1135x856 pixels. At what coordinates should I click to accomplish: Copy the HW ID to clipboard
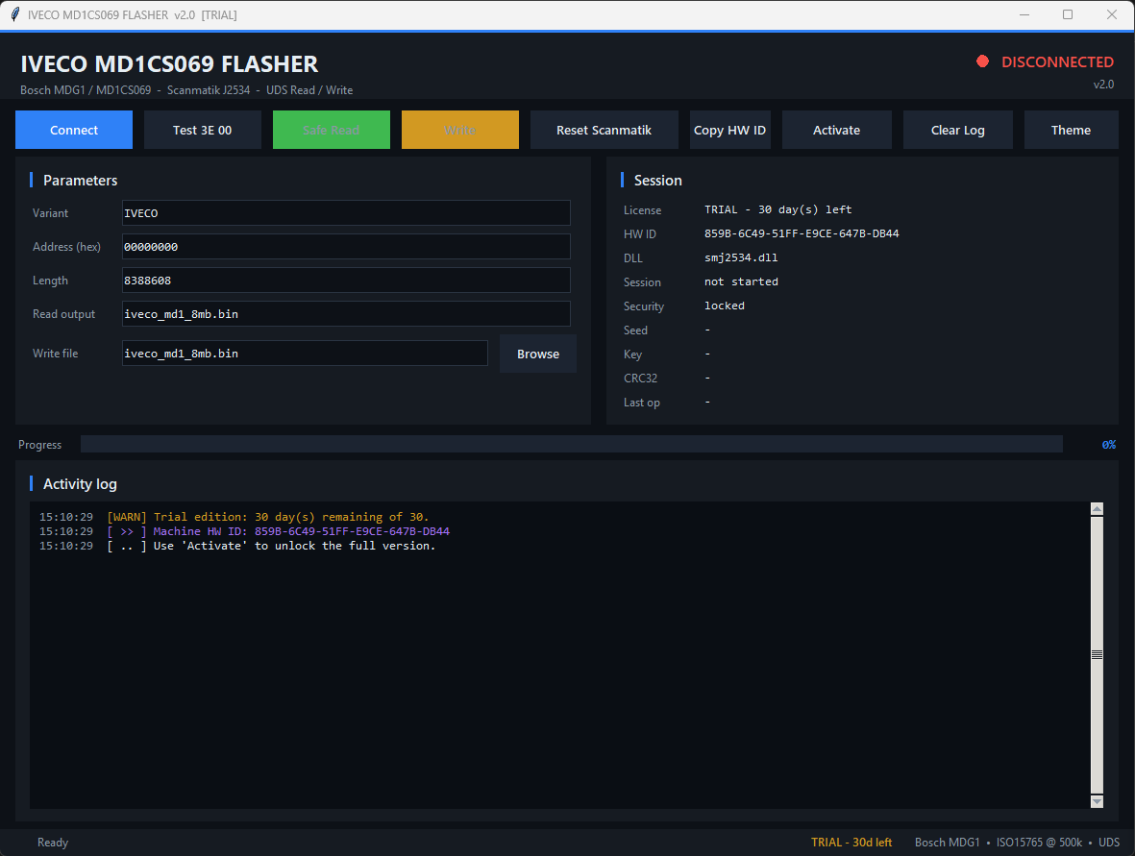(x=729, y=131)
